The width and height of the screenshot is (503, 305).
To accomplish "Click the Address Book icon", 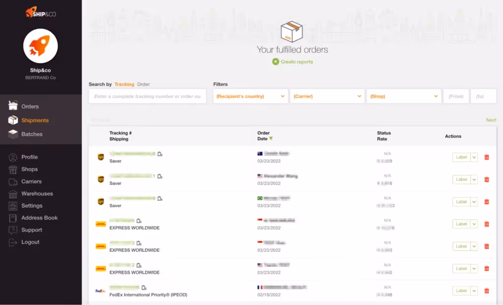I will 13,218.
